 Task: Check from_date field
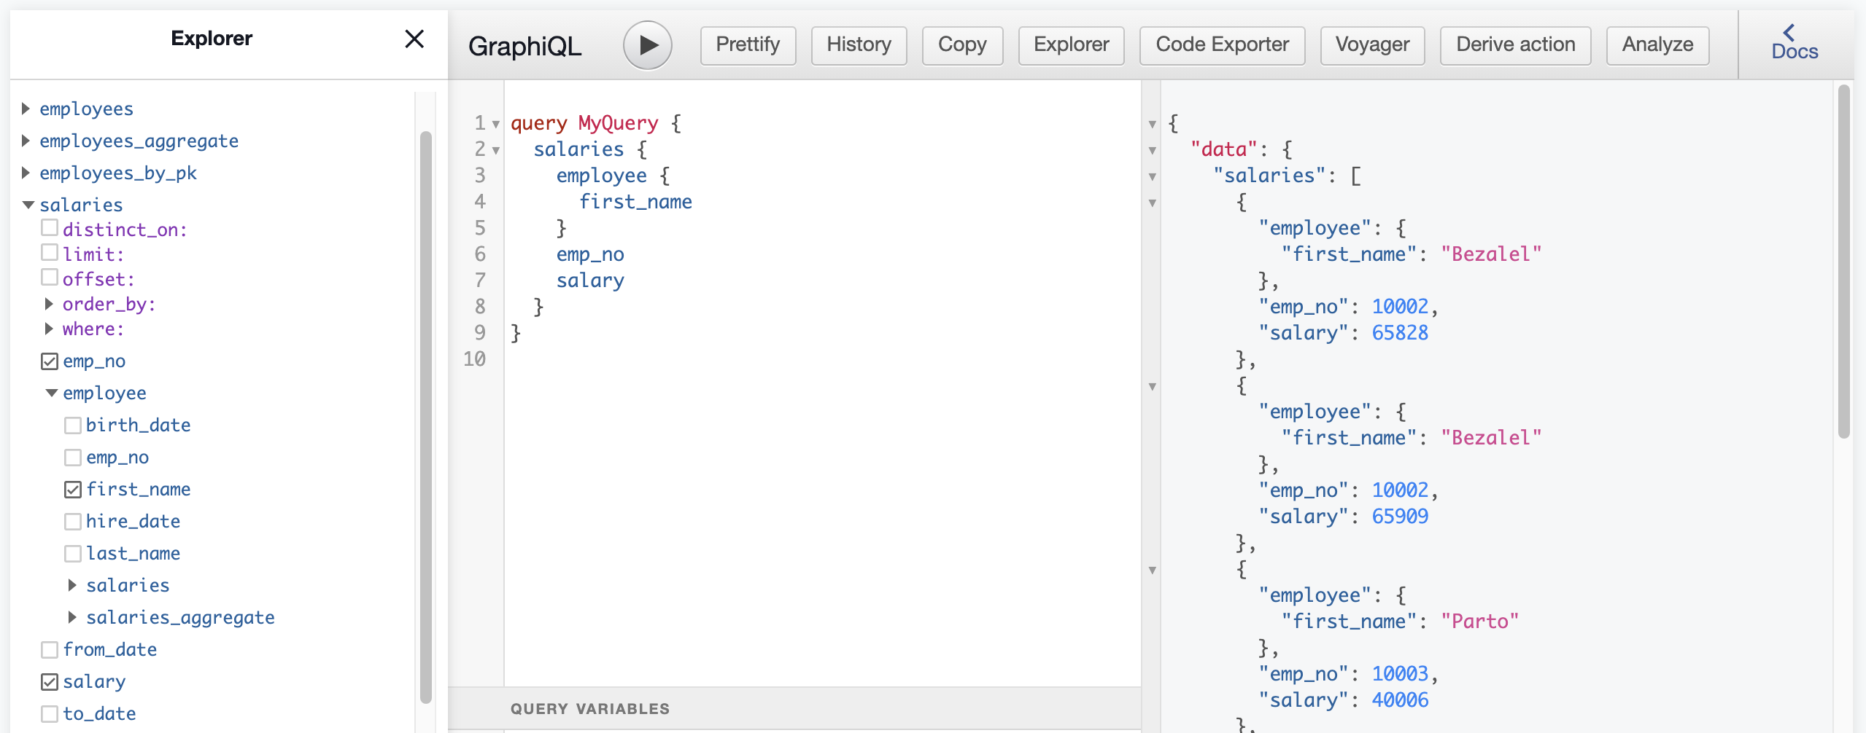(x=50, y=650)
